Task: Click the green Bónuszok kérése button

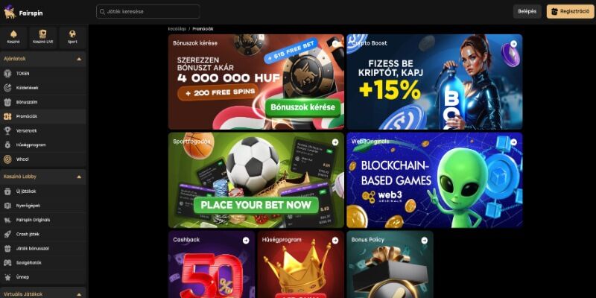Action: tap(303, 107)
